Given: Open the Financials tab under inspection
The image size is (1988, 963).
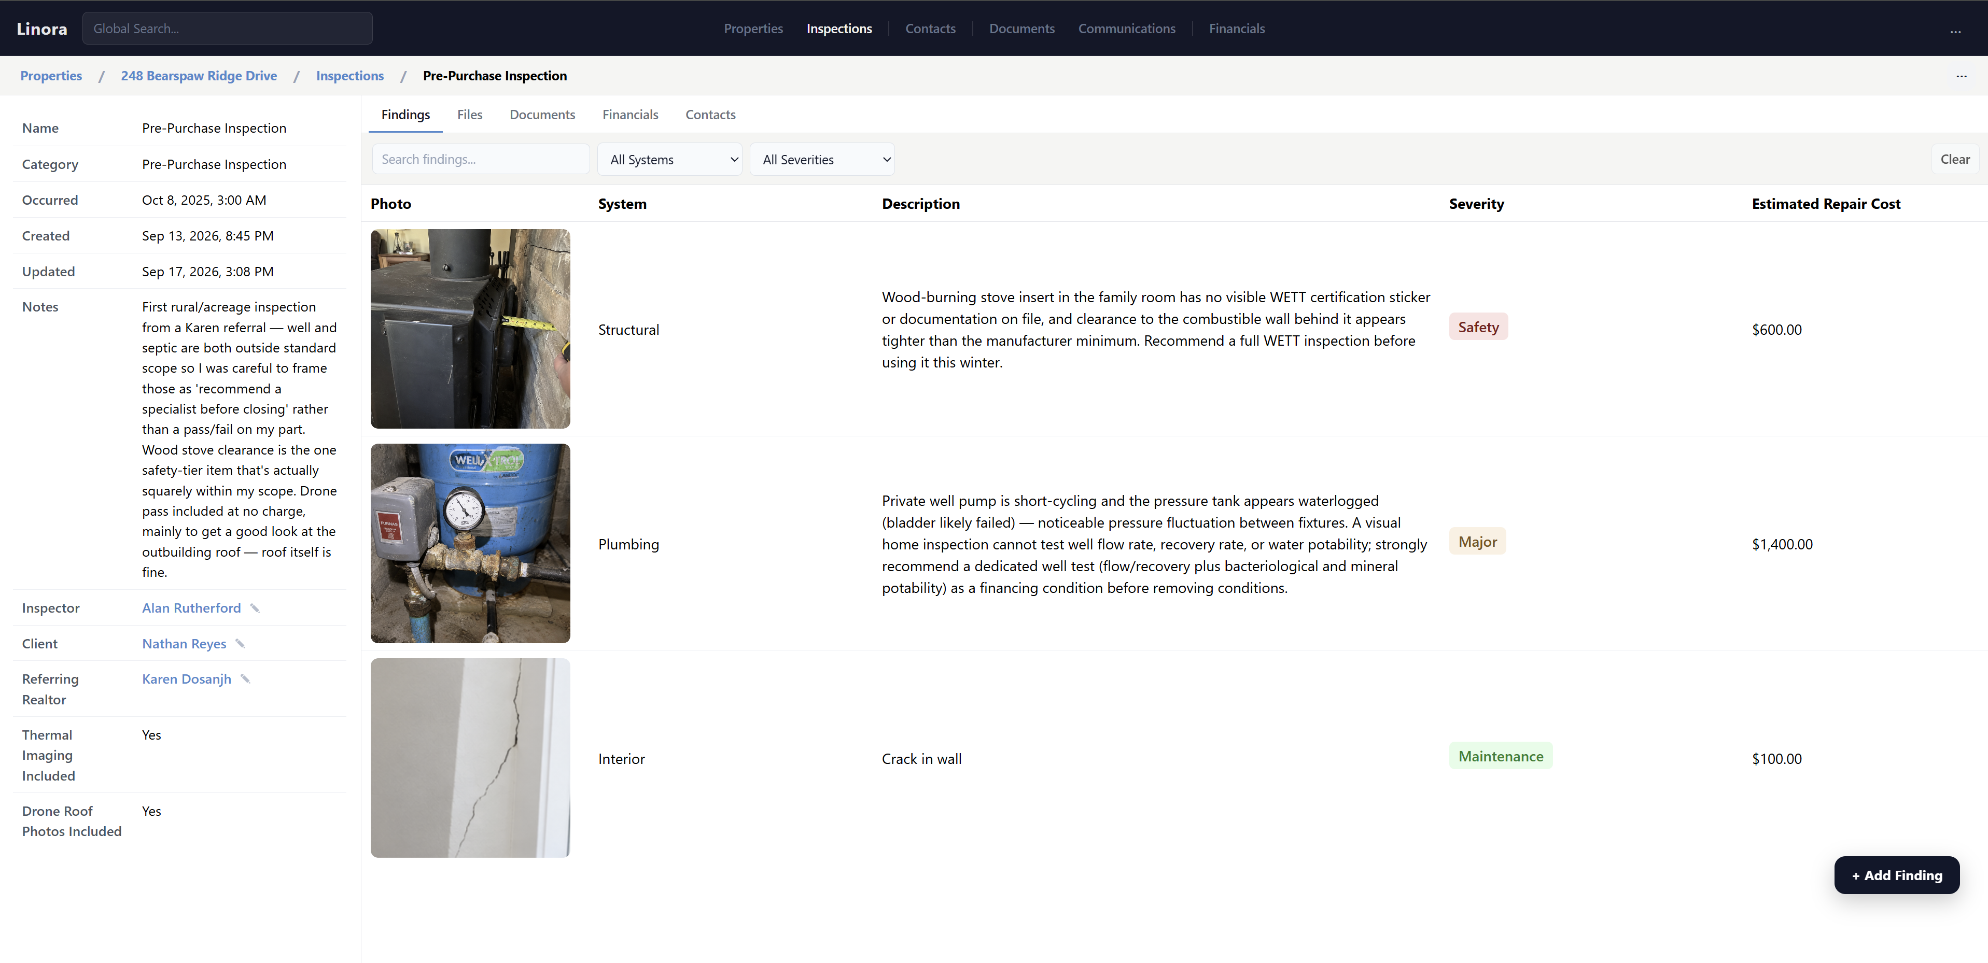Looking at the screenshot, I should click(629, 115).
